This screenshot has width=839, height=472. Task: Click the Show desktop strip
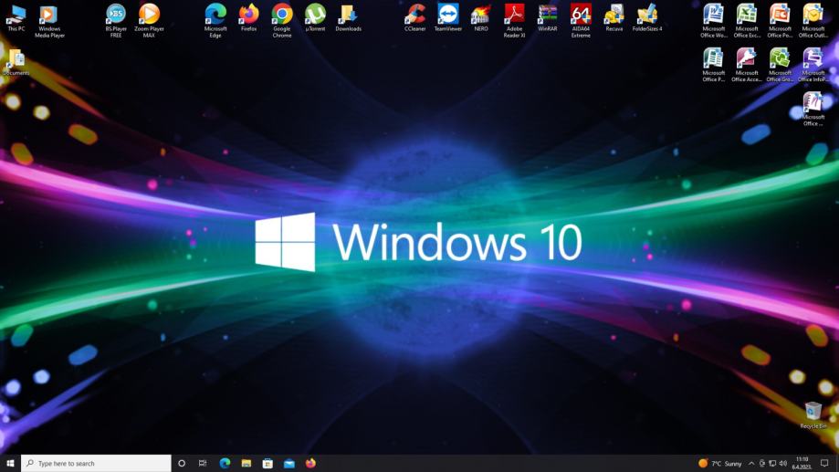[837, 464]
